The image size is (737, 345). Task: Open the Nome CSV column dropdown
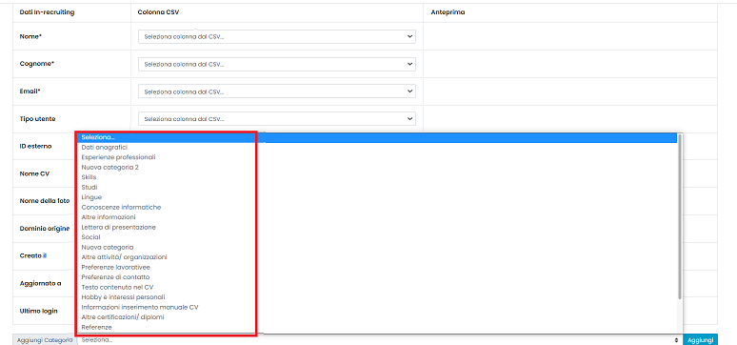(277, 37)
